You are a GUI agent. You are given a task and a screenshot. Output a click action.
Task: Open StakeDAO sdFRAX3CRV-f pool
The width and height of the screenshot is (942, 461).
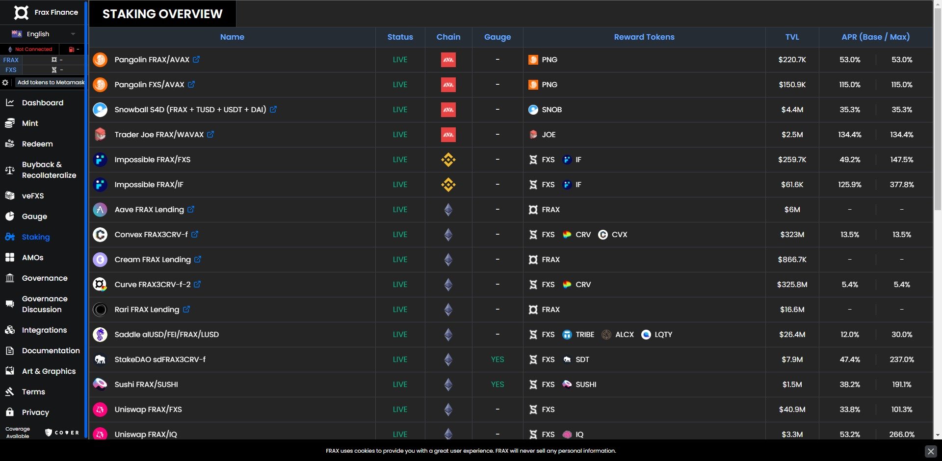tap(160, 359)
